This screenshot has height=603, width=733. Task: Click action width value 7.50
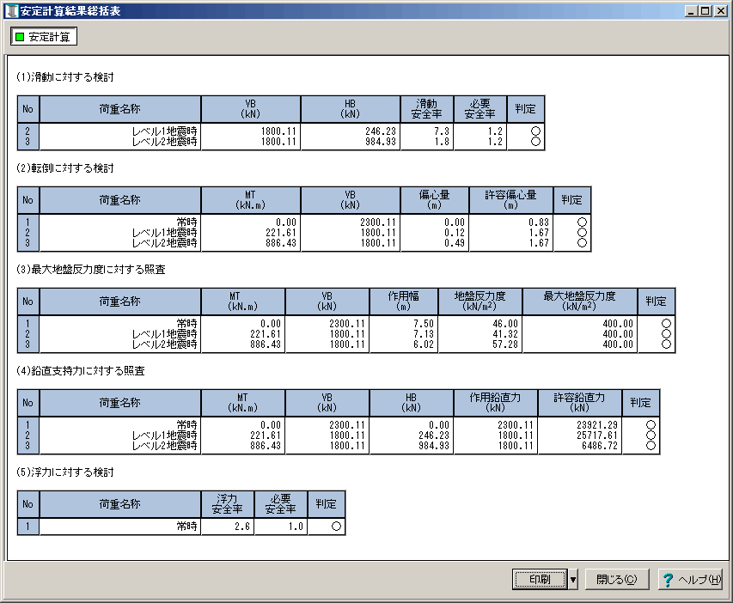[424, 324]
